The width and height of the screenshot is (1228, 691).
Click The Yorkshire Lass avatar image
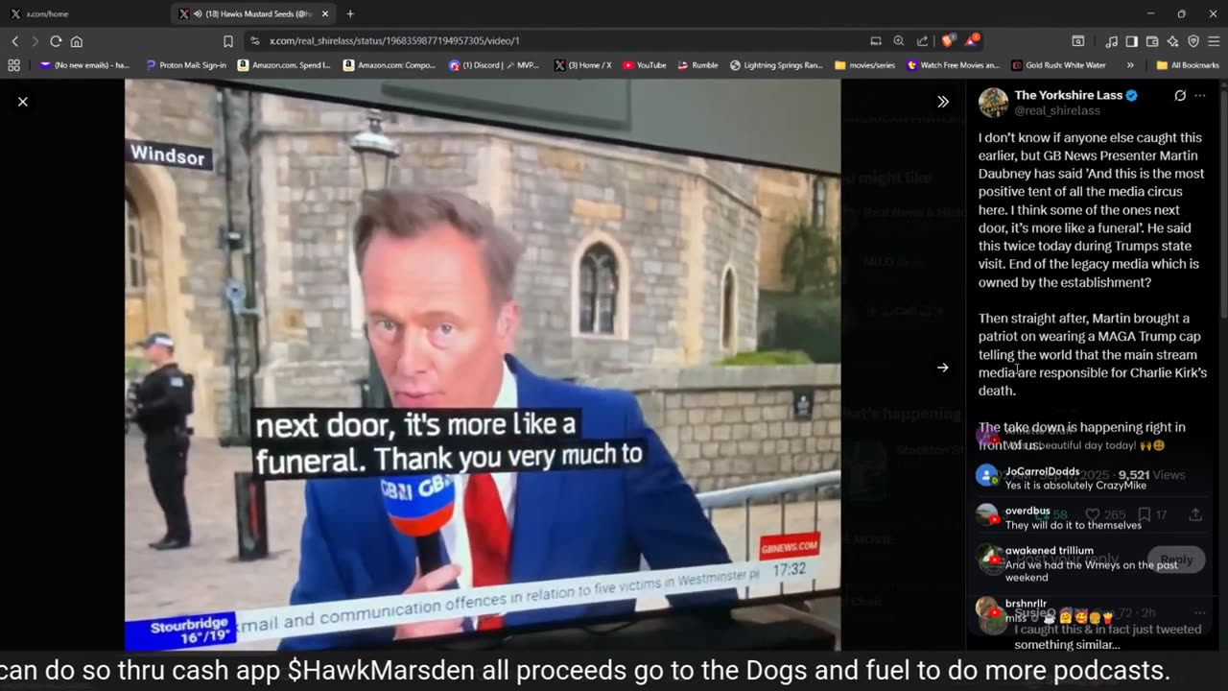(993, 103)
